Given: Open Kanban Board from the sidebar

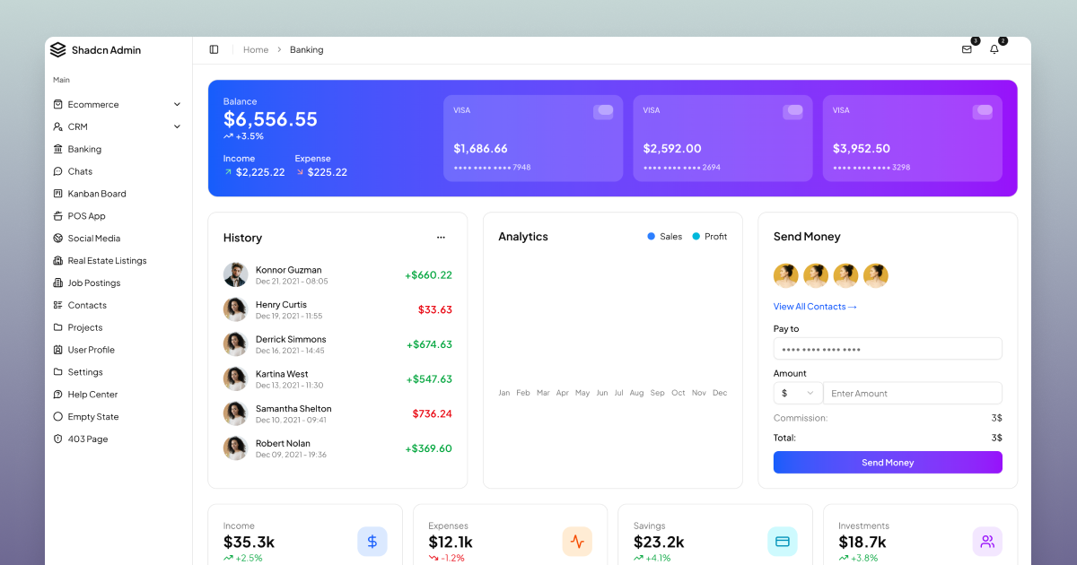Looking at the screenshot, I should point(97,194).
